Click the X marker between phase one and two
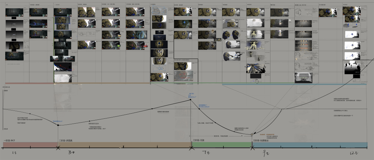 tap(58, 148)
